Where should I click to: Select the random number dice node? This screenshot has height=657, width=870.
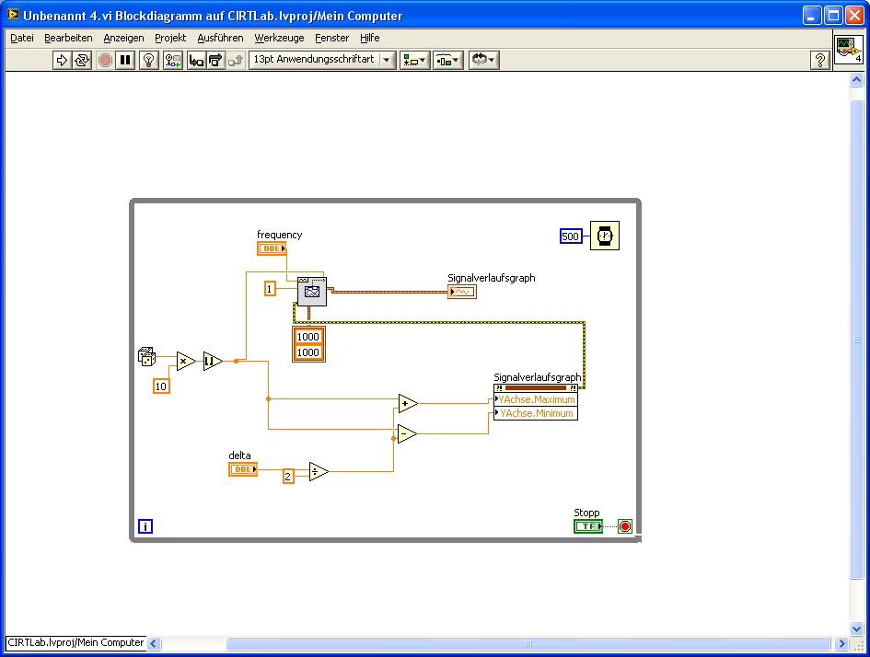tap(145, 356)
